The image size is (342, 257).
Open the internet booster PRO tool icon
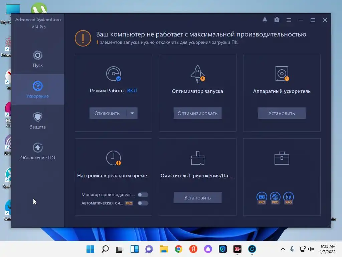275,198
